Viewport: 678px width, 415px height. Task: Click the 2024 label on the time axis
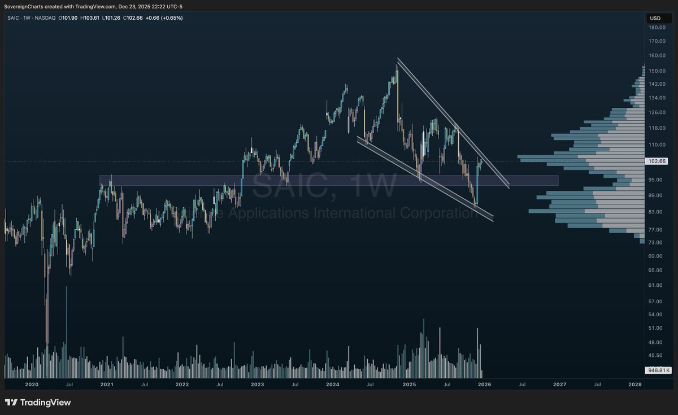click(333, 385)
